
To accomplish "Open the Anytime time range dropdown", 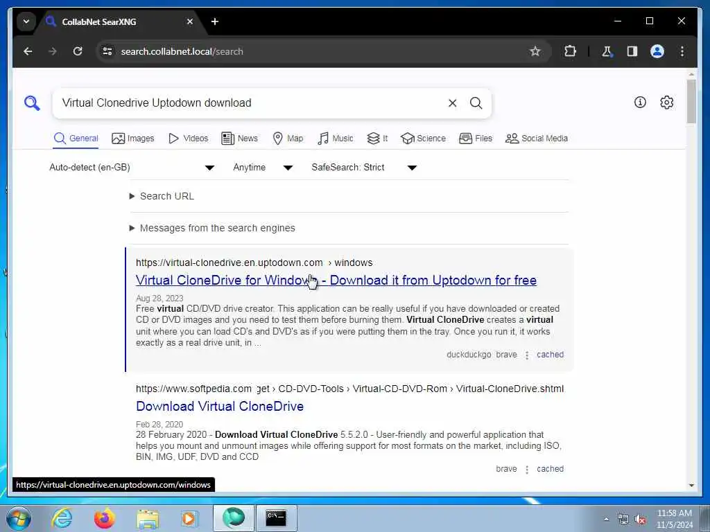I will coord(263,168).
